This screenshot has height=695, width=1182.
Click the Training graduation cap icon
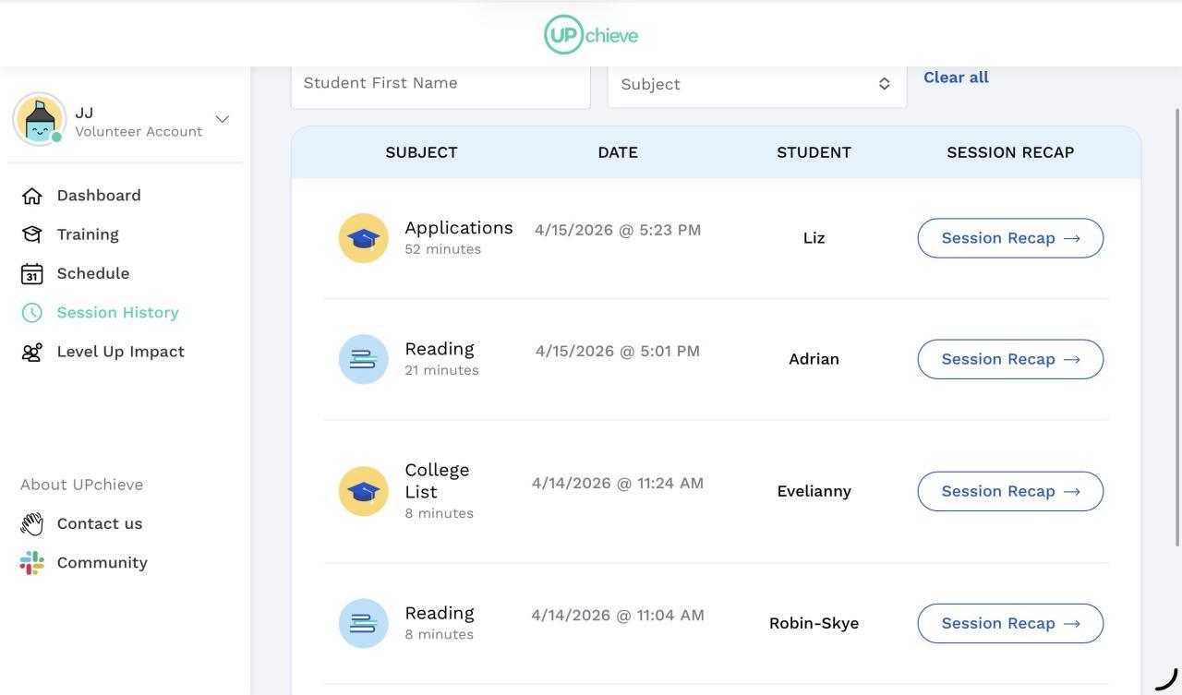pyautogui.click(x=32, y=234)
